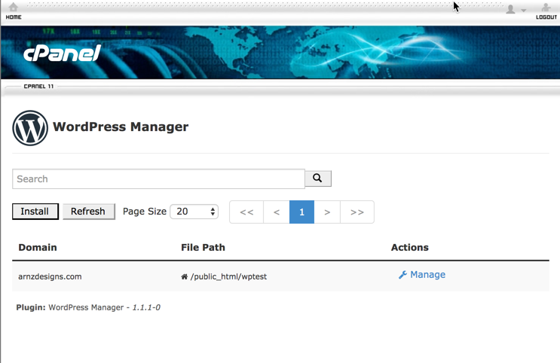Image resolution: width=560 pixels, height=363 pixels.
Task: Click the wrench icon beside Manage
Action: coord(402,274)
